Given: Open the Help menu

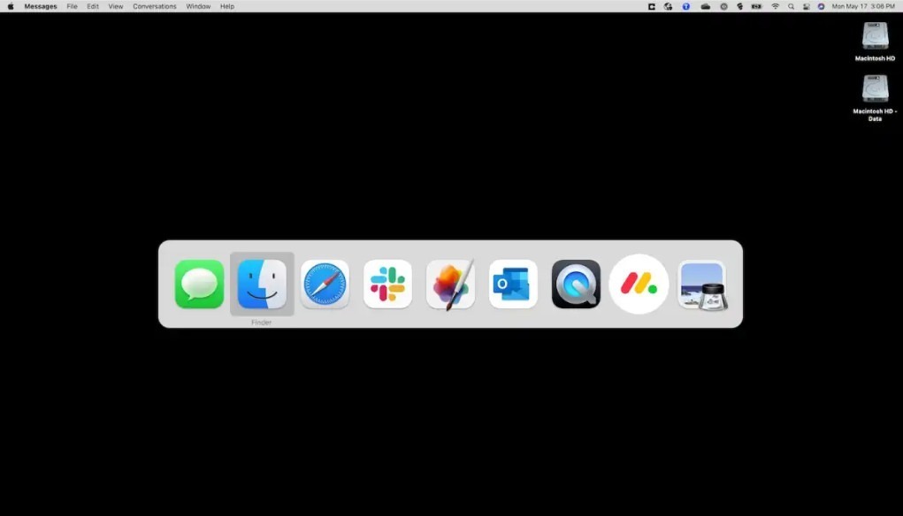Looking at the screenshot, I should [x=227, y=6].
